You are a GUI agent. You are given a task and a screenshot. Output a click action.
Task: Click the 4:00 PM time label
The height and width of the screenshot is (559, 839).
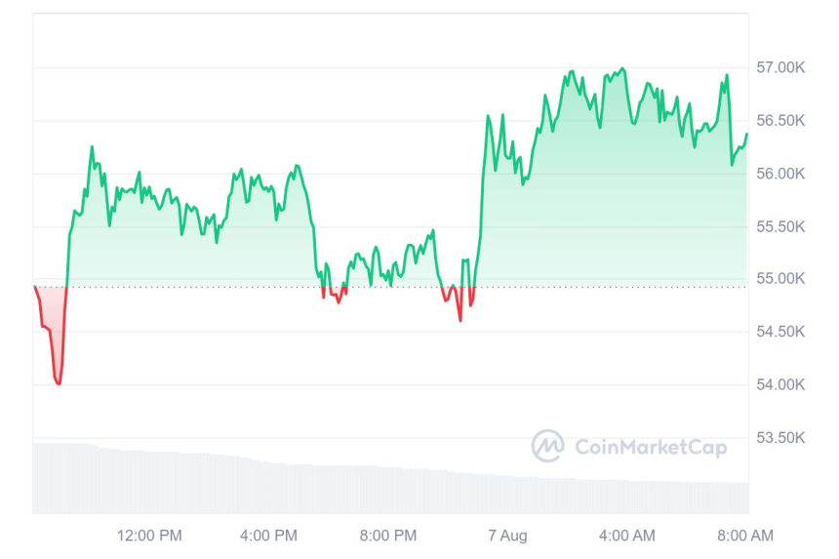coord(268,536)
